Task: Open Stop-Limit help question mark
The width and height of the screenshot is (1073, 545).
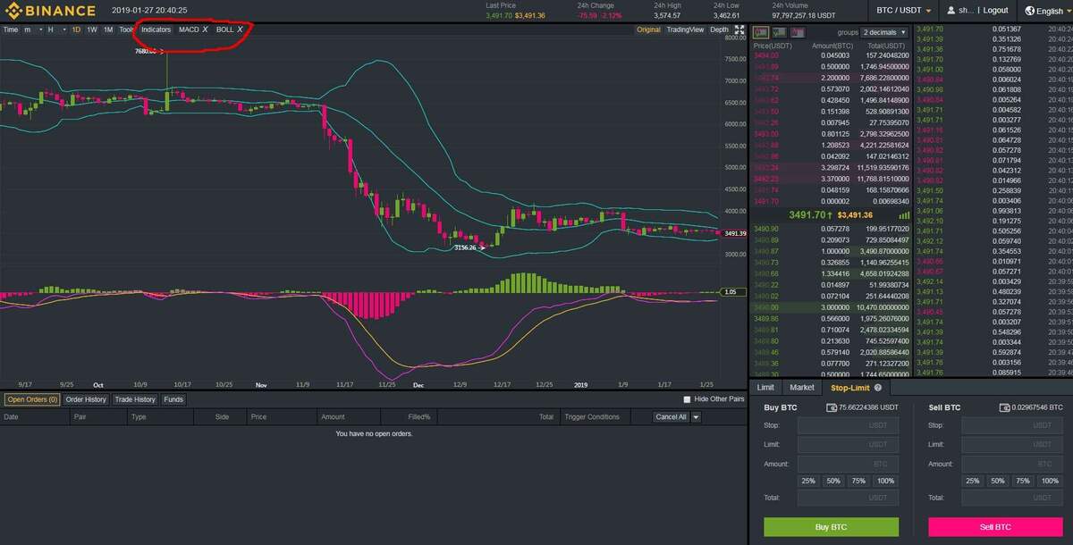Action: pos(878,388)
